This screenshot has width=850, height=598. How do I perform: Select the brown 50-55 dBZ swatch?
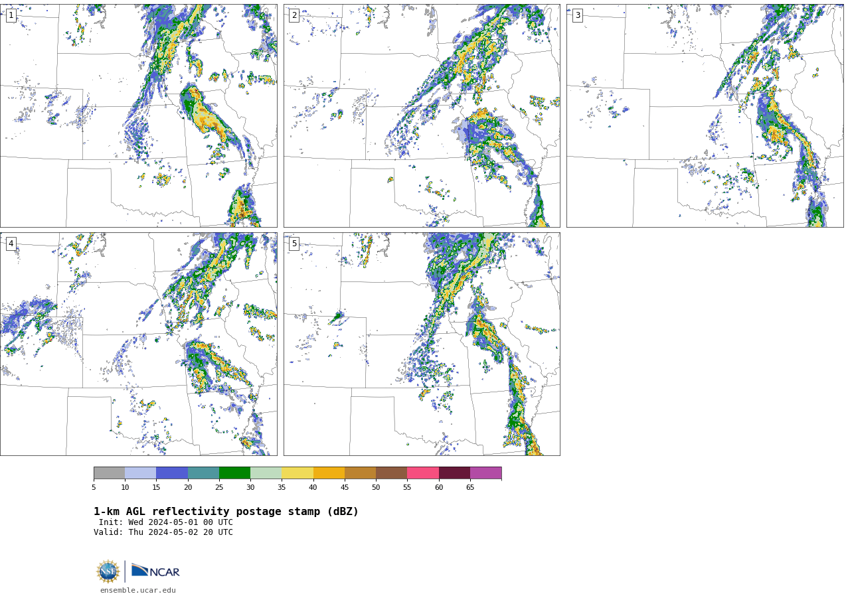(391, 473)
